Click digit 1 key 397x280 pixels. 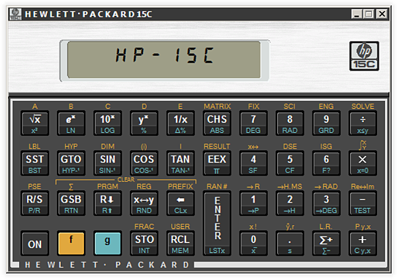pyautogui.click(x=253, y=203)
